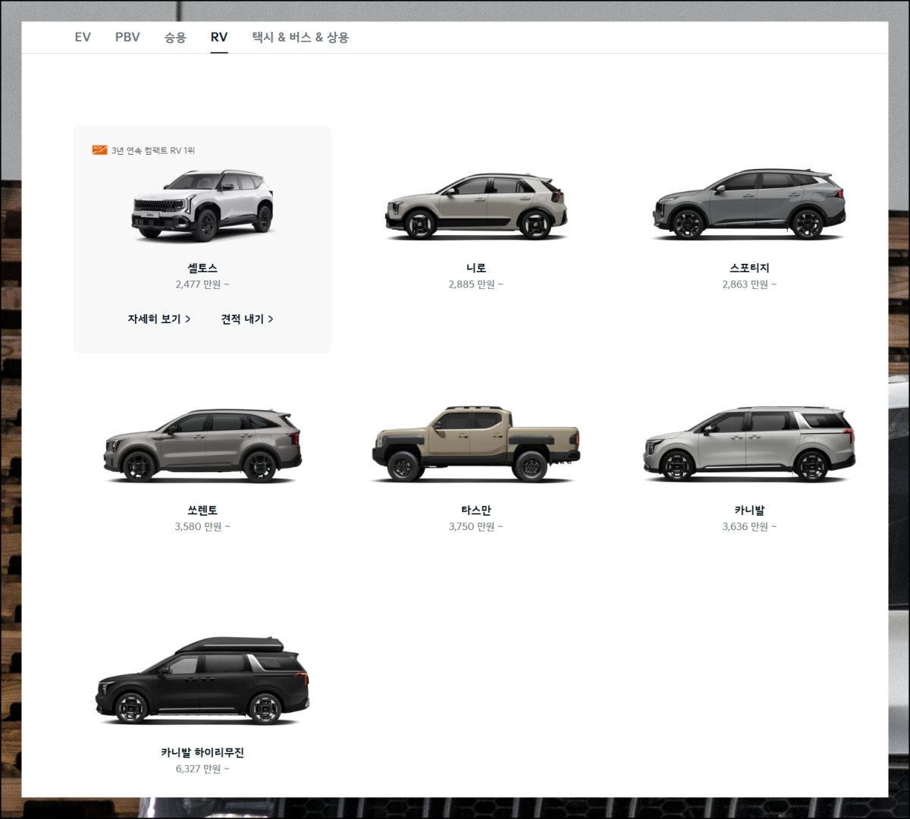Click the 3,750 만원 price text

point(476,526)
